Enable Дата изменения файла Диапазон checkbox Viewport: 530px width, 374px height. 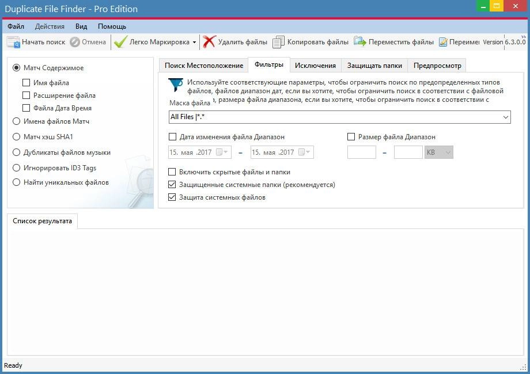point(172,137)
